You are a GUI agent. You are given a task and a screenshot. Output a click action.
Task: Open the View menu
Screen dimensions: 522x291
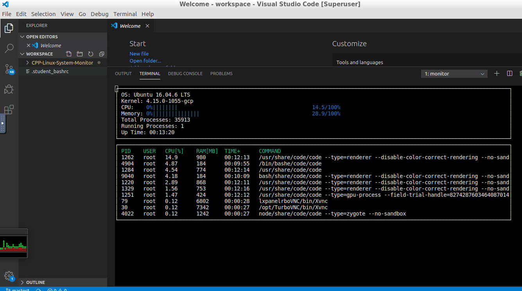click(67, 14)
